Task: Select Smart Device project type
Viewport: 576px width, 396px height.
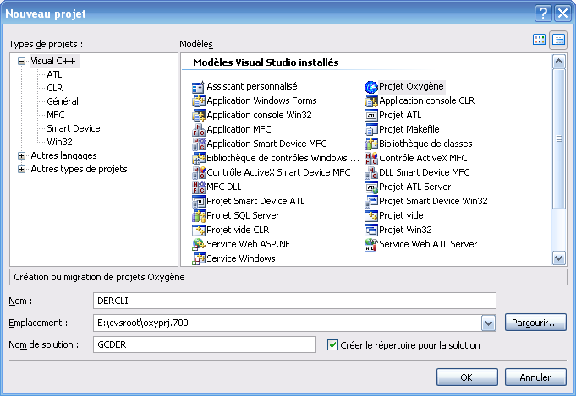Action: (x=74, y=128)
